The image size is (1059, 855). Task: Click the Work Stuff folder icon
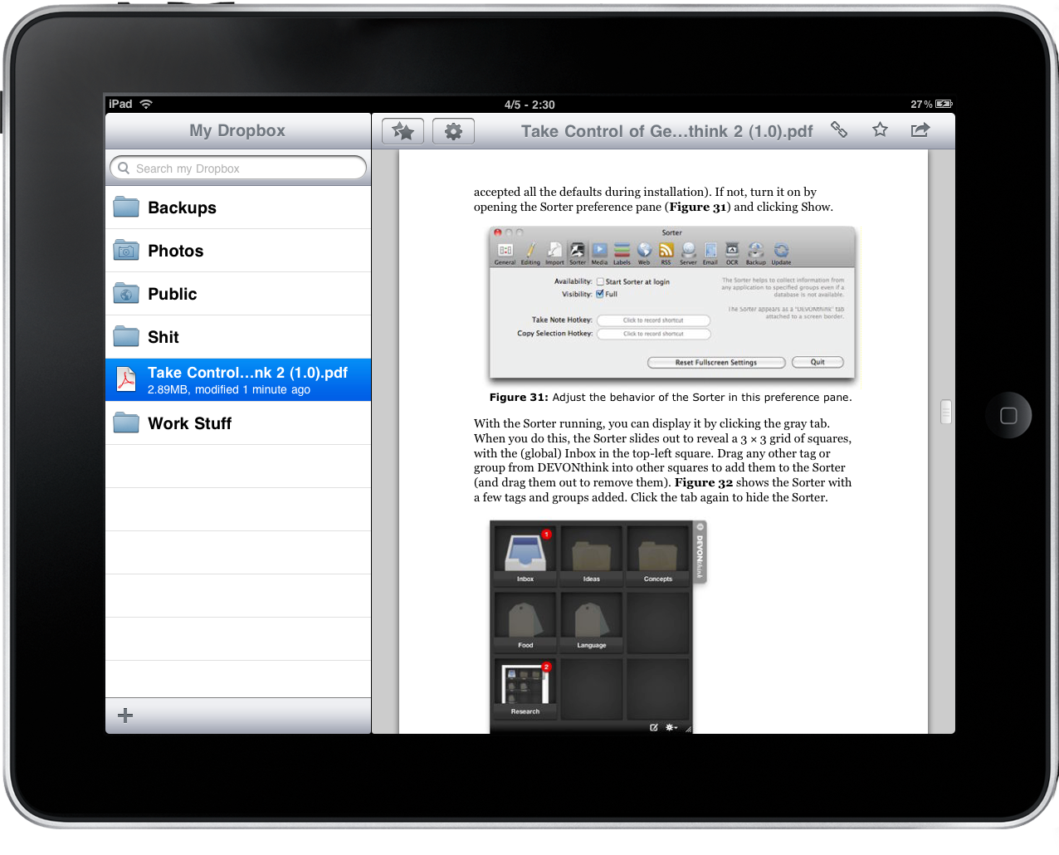pyautogui.click(x=126, y=423)
